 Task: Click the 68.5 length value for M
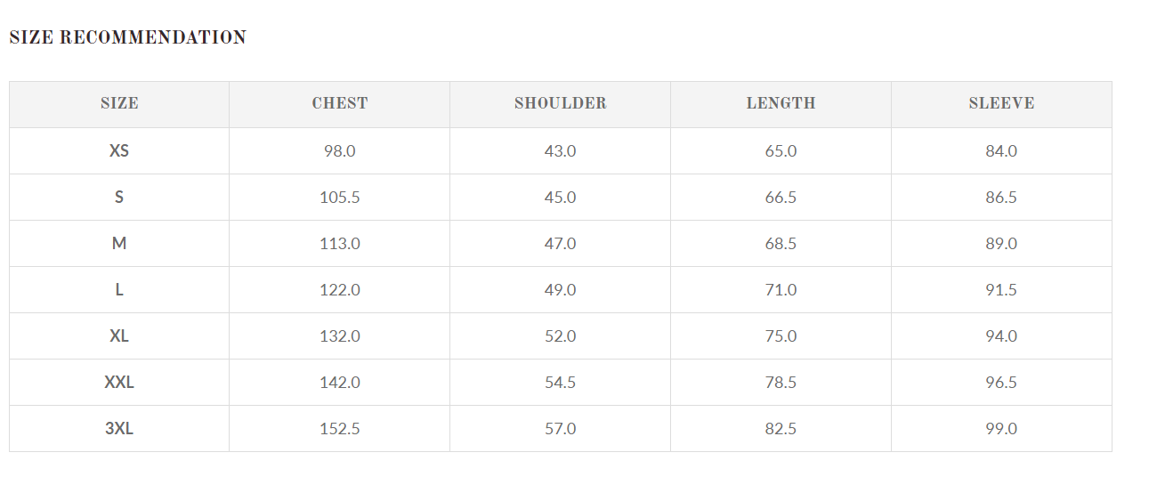pos(781,244)
